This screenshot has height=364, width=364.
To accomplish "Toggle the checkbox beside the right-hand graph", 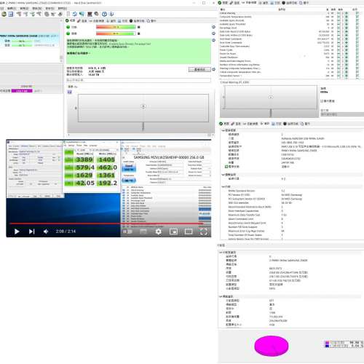I will 322,101.
